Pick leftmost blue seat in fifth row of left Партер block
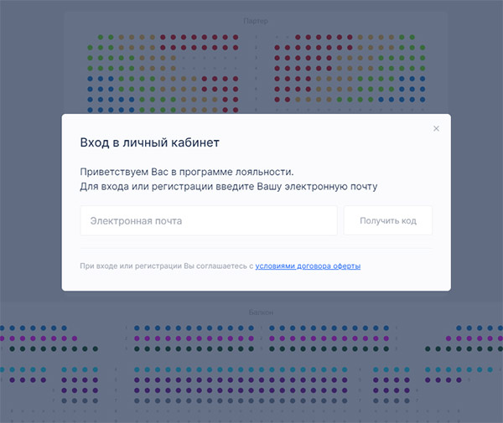Image resolution: width=503 pixels, height=423 pixels. click(91, 79)
